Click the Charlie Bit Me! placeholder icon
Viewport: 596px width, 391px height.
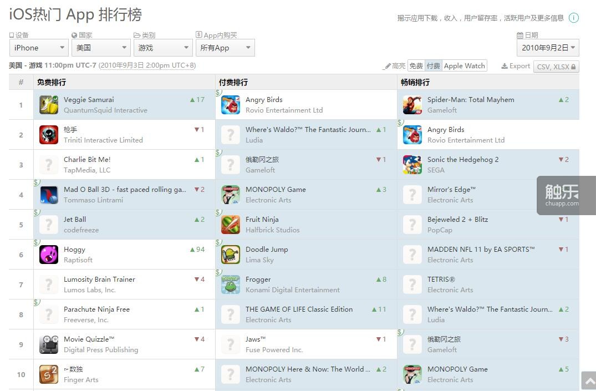[x=49, y=165]
